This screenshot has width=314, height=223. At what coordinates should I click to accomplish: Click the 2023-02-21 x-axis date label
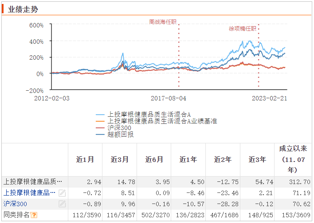tap(269, 98)
